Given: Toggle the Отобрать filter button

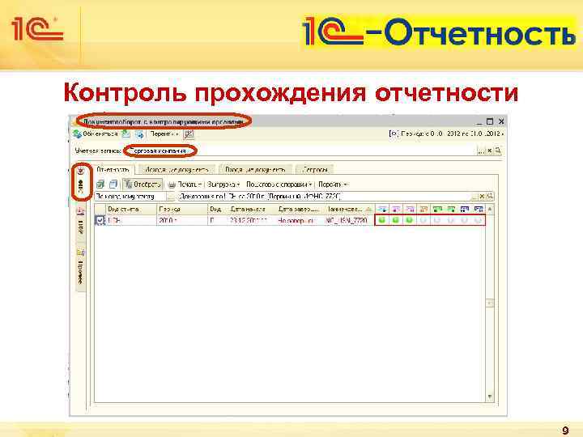Looking at the screenshot, I should 143,185.
